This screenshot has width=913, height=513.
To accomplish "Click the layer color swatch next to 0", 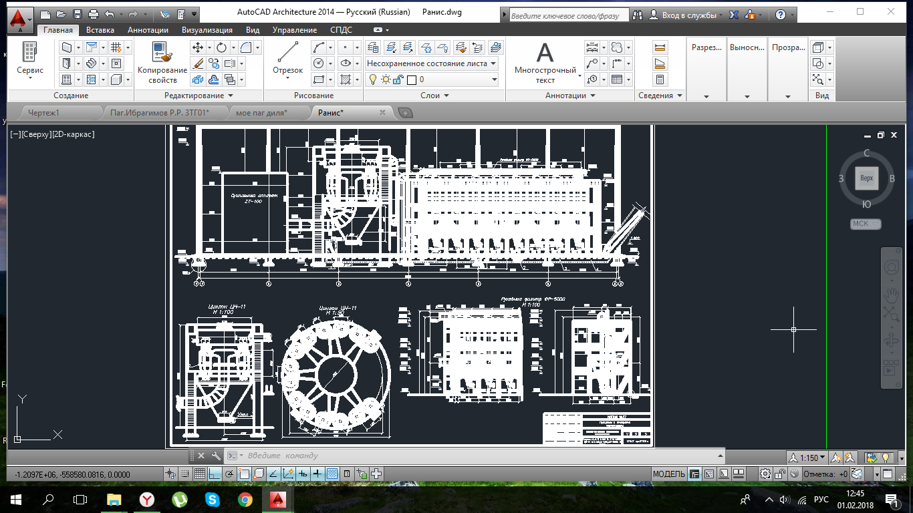I will [412, 79].
